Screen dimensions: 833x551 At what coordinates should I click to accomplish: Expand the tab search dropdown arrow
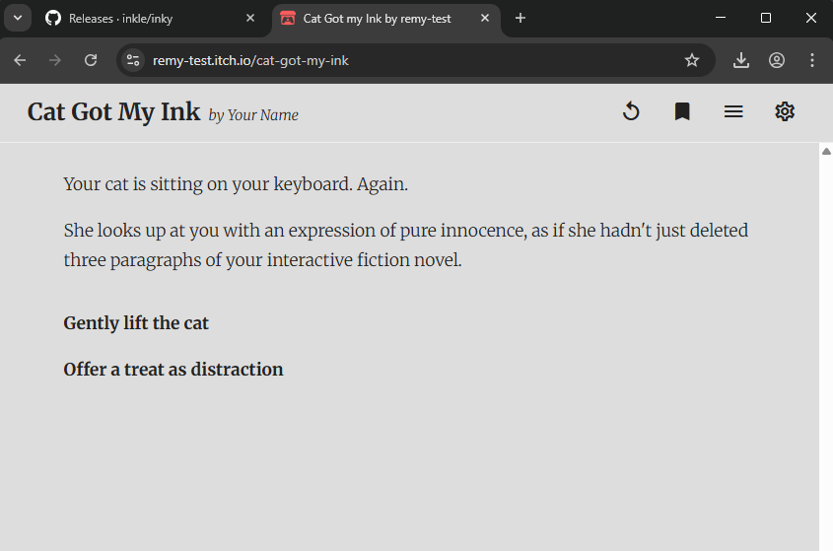[17, 18]
